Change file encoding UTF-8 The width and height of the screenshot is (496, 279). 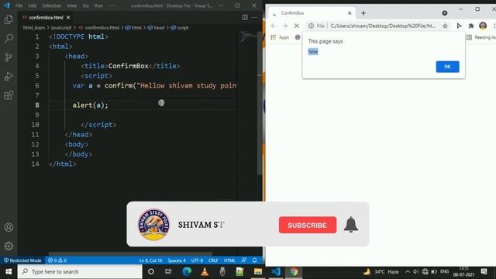point(197,260)
